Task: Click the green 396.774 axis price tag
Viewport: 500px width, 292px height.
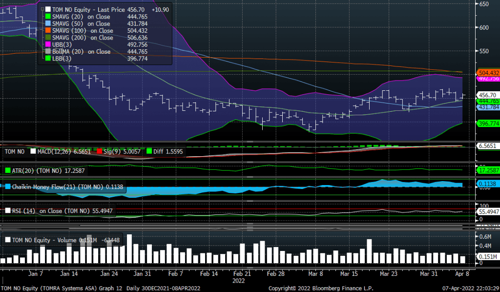Action: pos(488,124)
